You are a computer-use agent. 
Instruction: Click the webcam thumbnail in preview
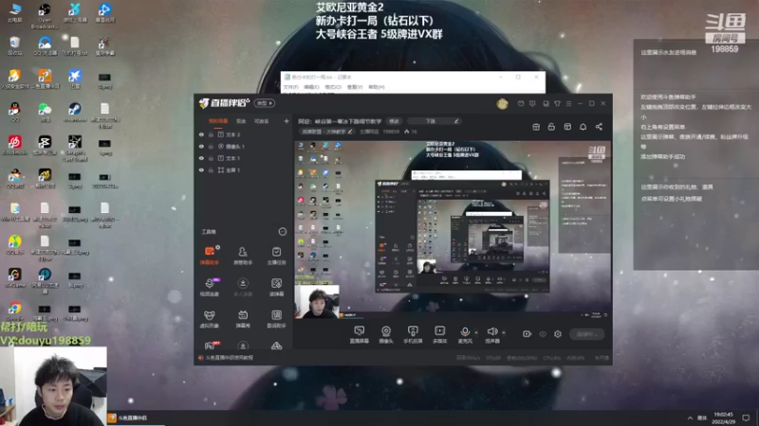317,302
